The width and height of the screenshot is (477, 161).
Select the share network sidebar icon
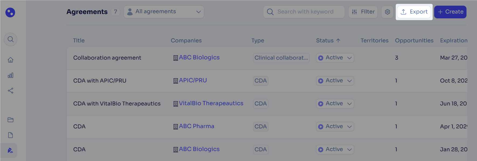pyautogui.click(x=11, y=91)
